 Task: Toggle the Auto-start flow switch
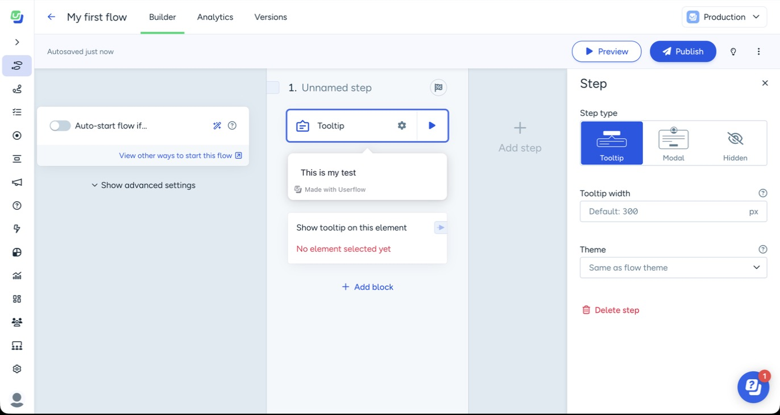pos(60,126)
